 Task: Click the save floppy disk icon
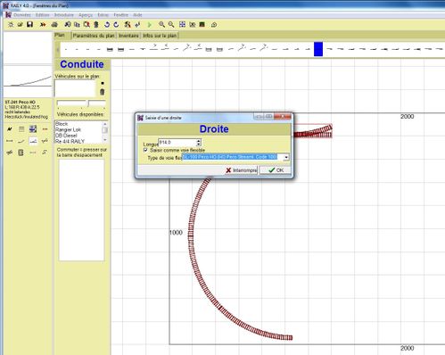[x=29, y=24]
